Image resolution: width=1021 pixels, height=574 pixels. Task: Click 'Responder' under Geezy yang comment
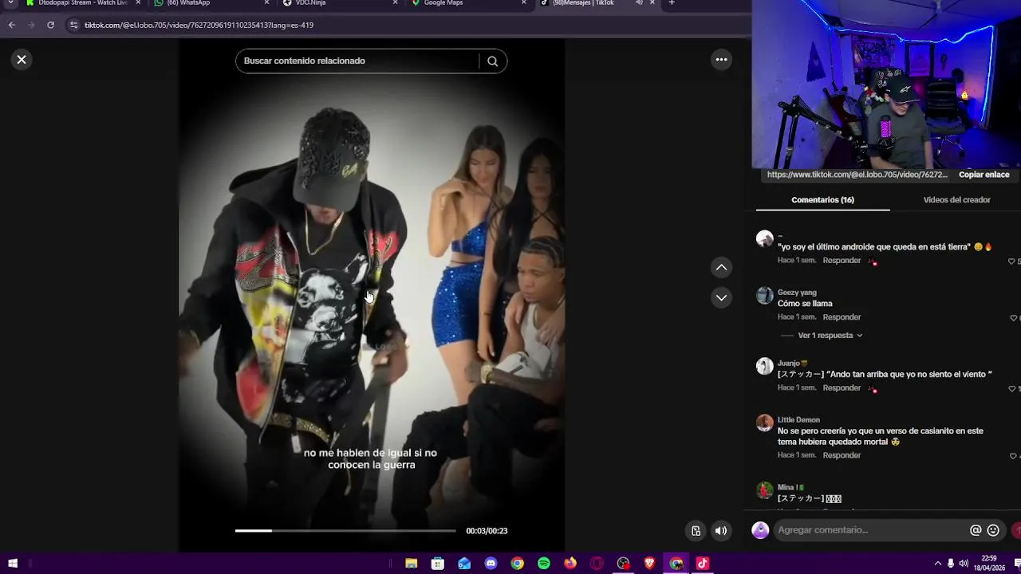point(842,317)
